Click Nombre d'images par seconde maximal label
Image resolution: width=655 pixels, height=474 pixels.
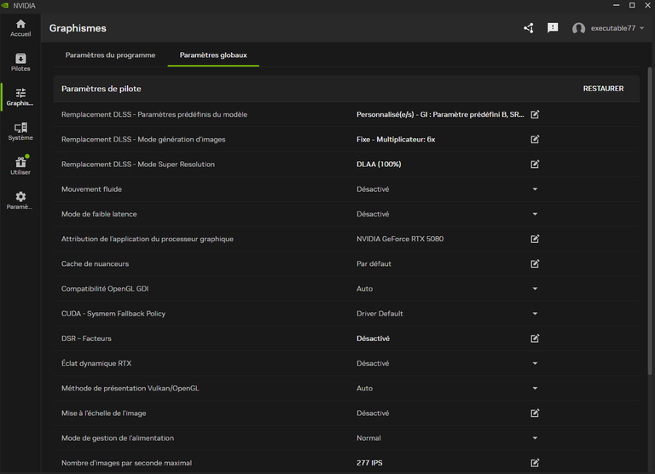tap(126, 463)
